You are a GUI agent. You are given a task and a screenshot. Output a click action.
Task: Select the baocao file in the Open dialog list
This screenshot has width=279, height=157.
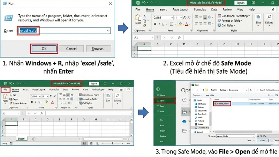pos(222,104)
